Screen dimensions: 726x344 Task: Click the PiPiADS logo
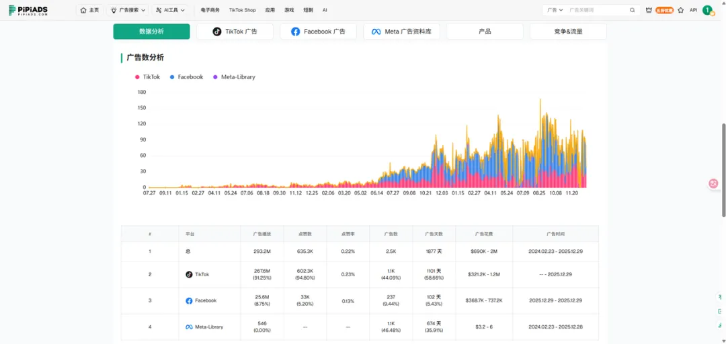pyautogui.click(x=28, y=10)
